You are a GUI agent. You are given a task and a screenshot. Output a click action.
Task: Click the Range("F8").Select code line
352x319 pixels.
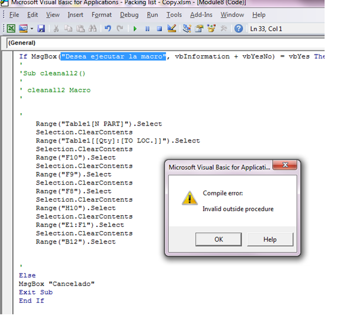click(74, 191)
